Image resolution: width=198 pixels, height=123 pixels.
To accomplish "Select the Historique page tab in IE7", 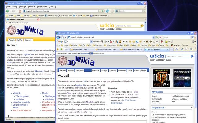I will 96,71.
